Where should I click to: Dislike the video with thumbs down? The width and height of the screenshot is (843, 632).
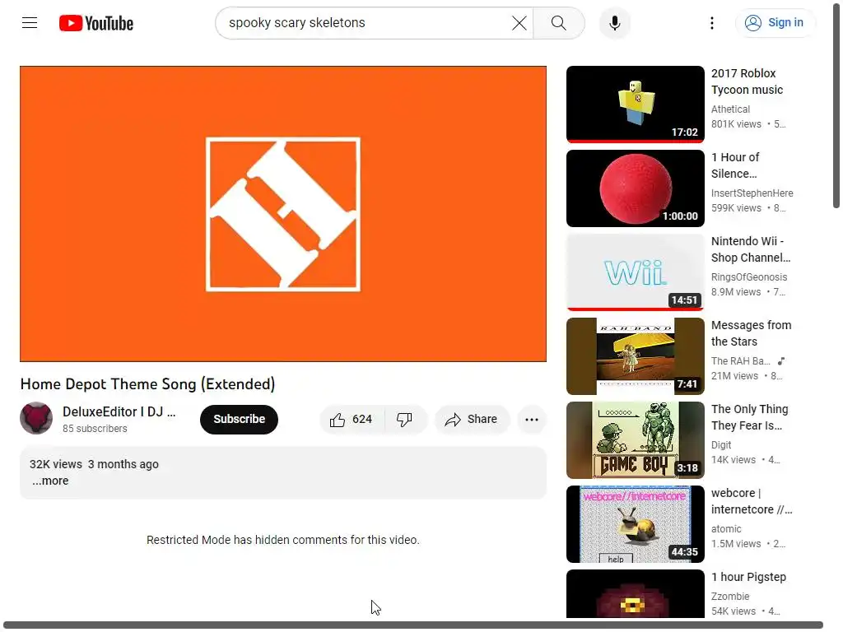(x=405, y=419)
